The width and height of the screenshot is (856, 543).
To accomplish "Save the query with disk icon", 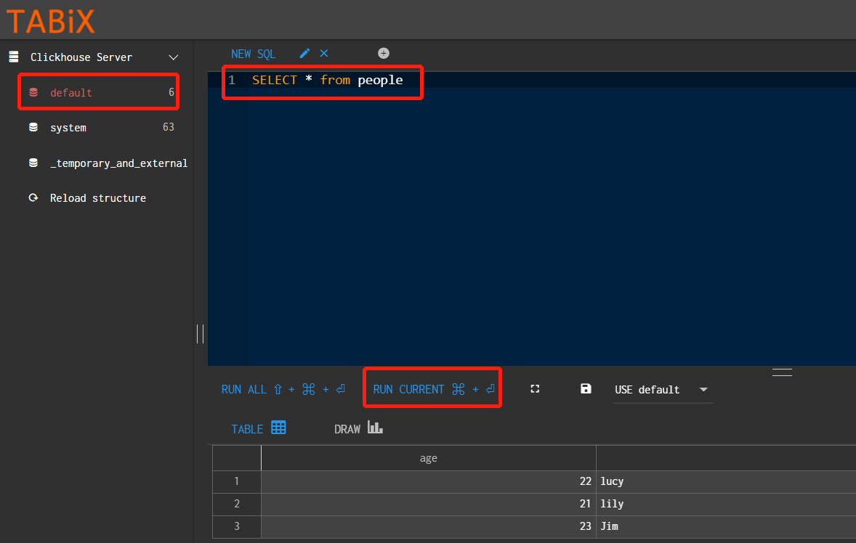I will click(x=586, y=388).
